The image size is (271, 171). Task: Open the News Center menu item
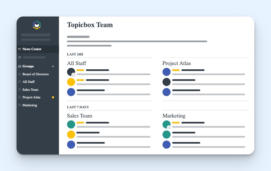[x=32, y=49]
